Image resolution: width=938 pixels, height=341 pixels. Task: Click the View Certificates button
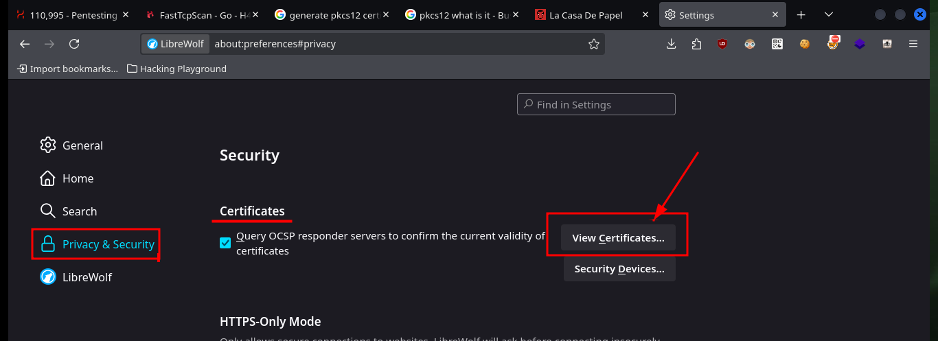618,238
